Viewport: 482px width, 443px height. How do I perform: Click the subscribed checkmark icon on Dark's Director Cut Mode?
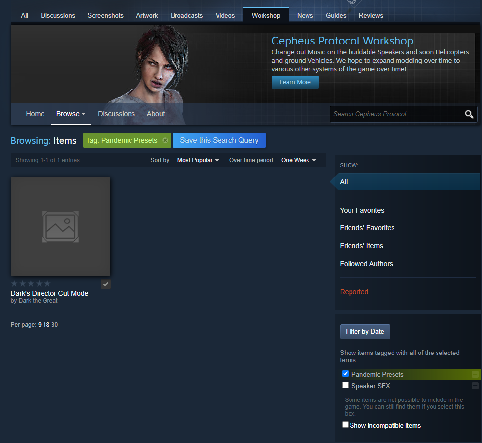click(x=106, y=284)
